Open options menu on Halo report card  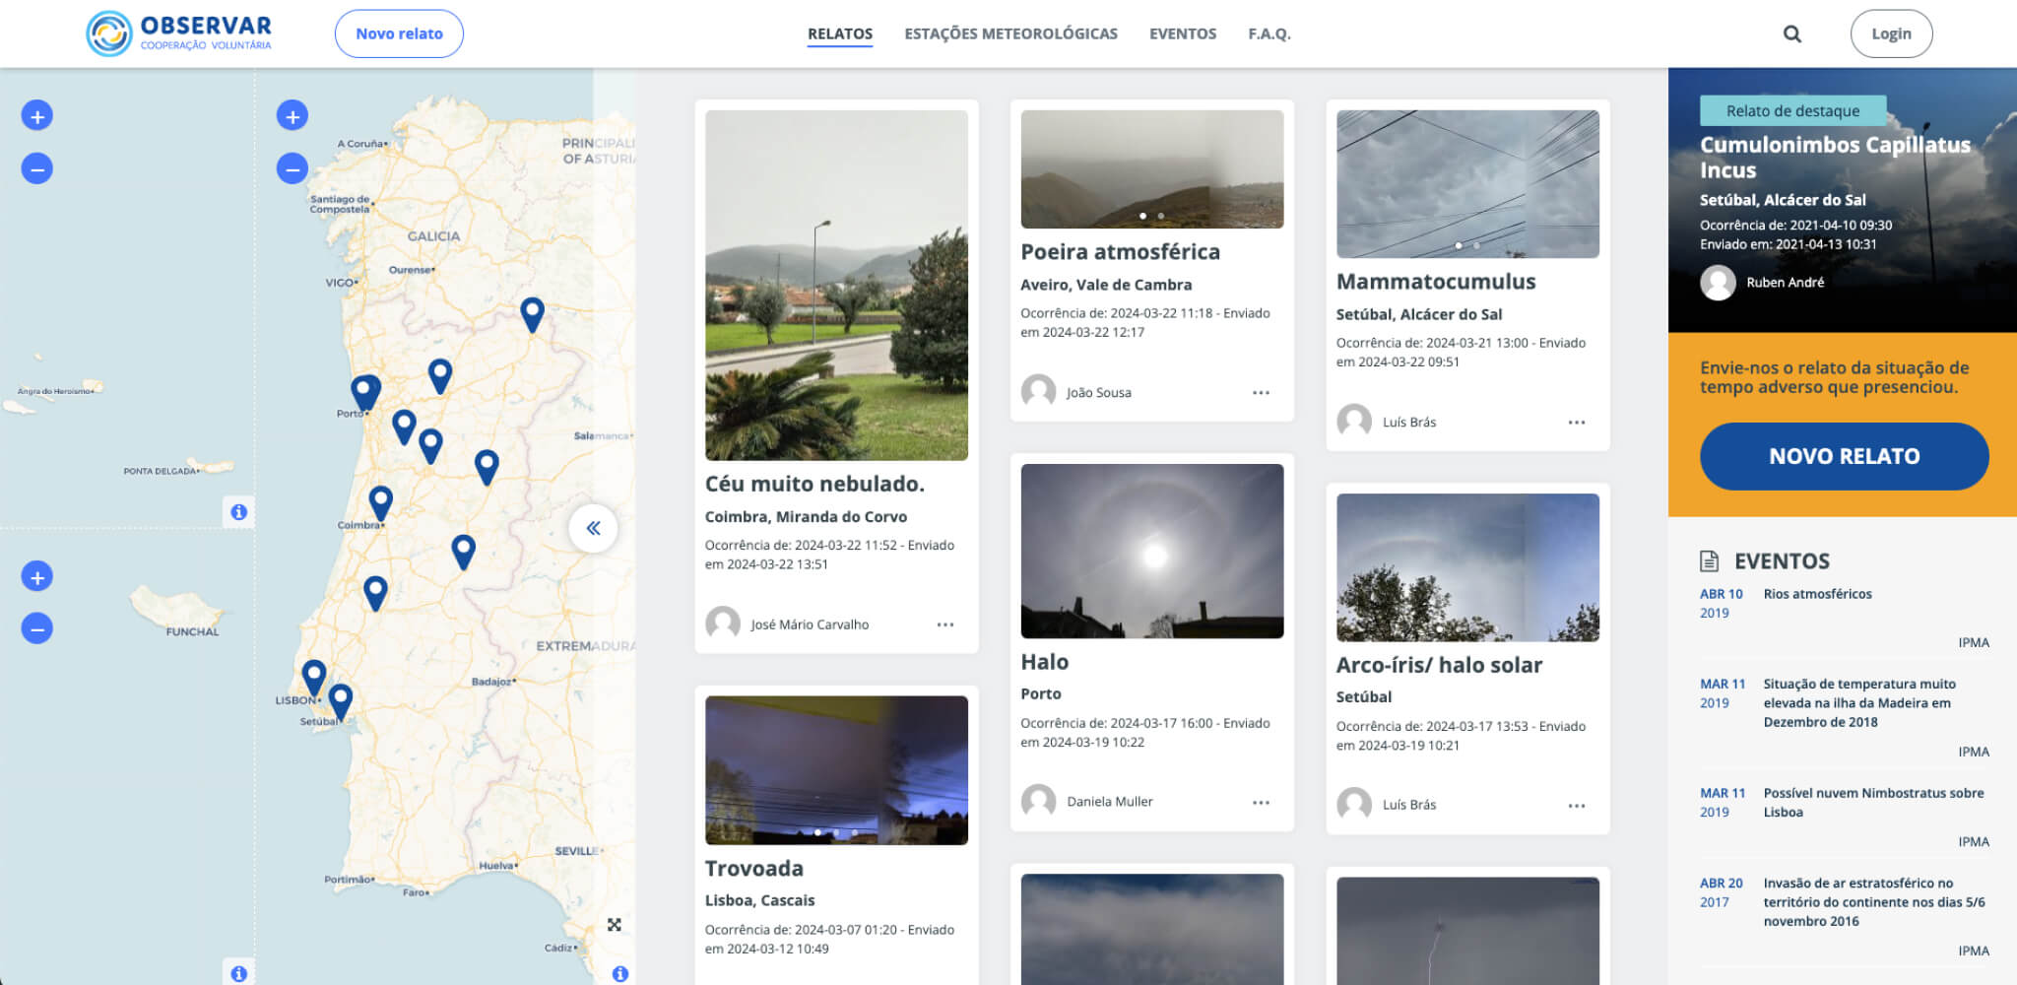(1261, 803)
